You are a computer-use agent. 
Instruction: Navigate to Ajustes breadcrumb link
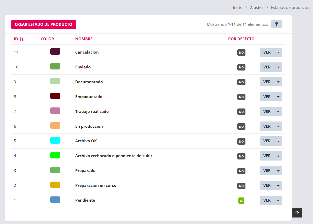(x=257, y=8)
